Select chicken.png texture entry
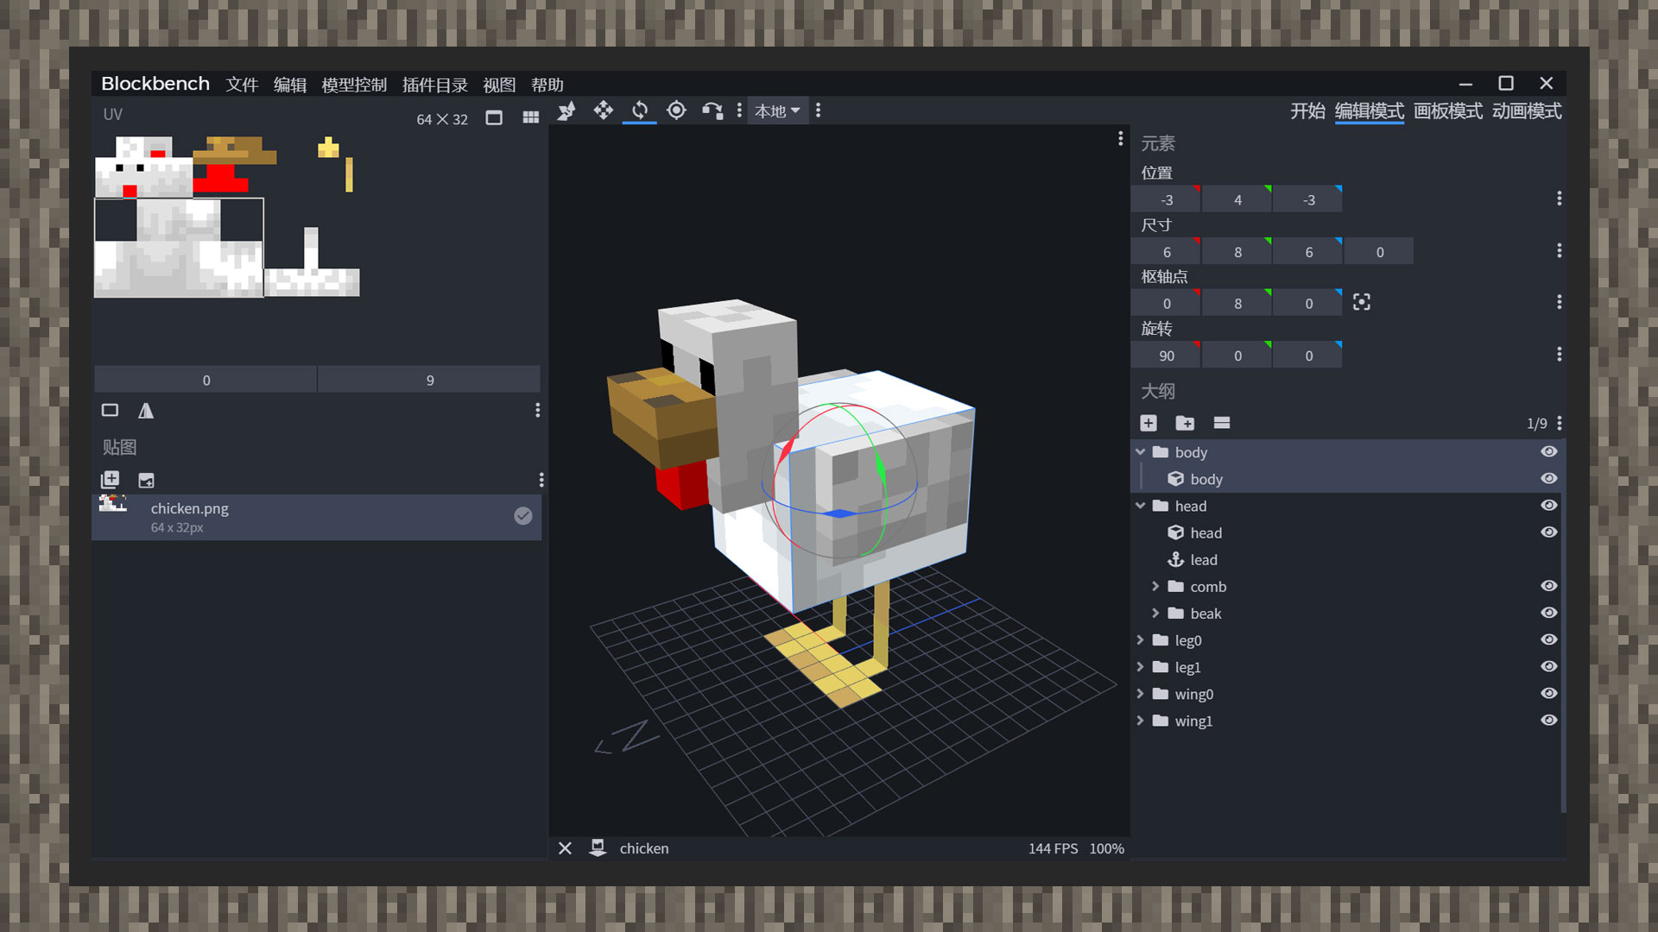Screen dimensions: 1658x932 tap(317, 517)
